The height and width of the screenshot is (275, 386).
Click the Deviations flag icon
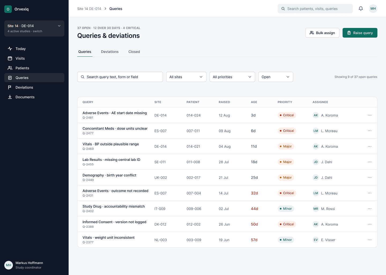[x=10, y=87]
